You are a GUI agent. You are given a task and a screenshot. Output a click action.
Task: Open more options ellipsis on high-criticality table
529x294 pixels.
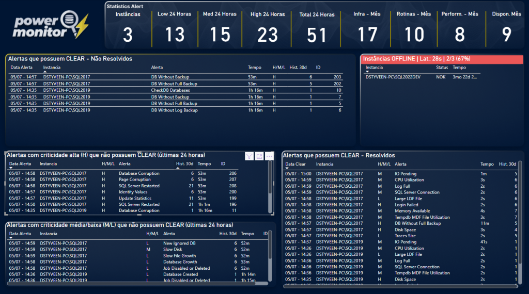tap(269, 156)
